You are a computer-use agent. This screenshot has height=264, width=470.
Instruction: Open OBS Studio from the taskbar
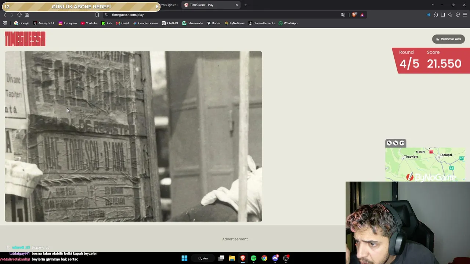coord(286,258)
